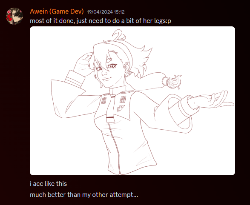The image size is (250, 205).
Task: Click the message 'i acc like this'
Action: pyautogui.click(x=48, y=183)
